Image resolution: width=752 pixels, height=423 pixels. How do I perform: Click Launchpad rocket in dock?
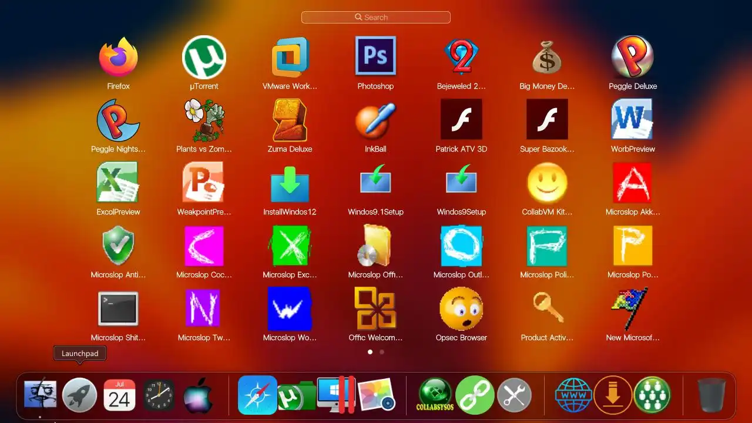pos(80,395)
